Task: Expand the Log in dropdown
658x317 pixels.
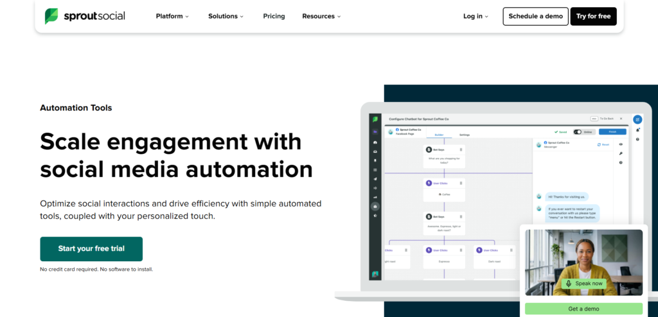Action: point(476,16)
